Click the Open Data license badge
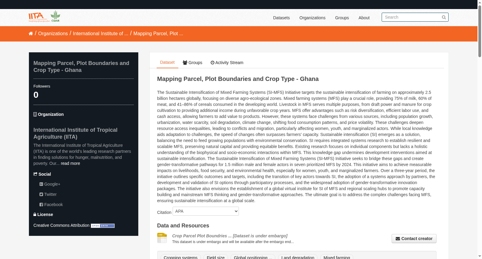 click(103, 226)
